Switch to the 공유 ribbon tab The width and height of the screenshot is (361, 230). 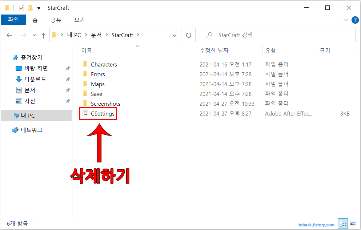[56, 20]
